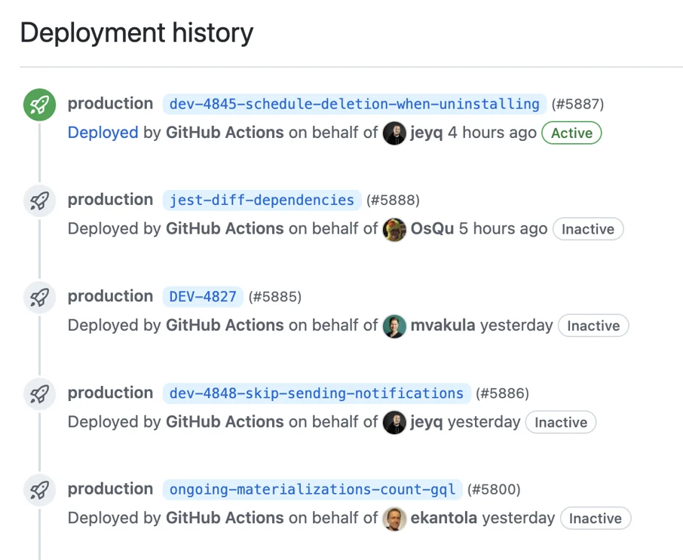This screenshot has width=683, height=560.
Task: Click ekantola's avatar image
Action: (x=394, y=519)
